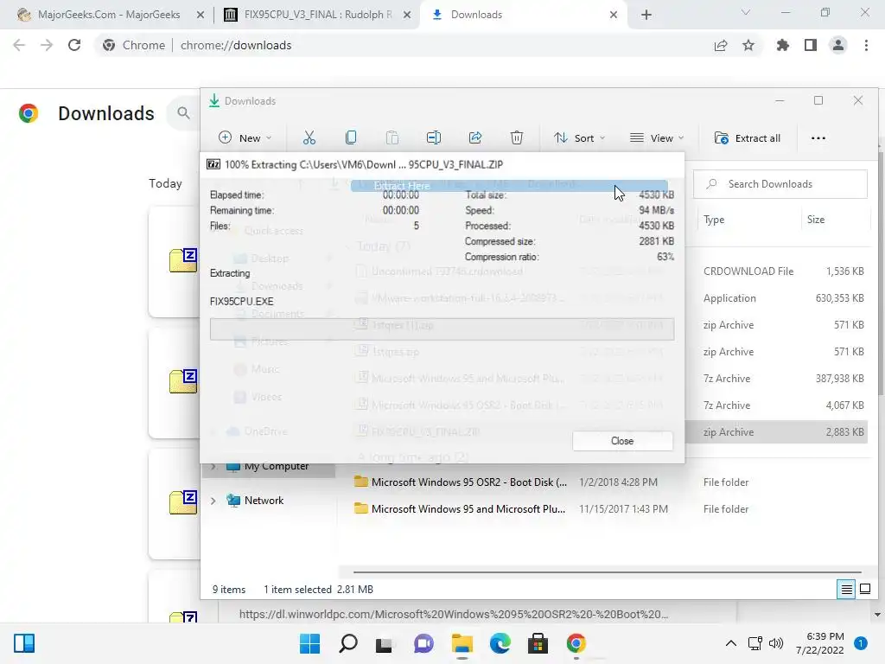
Task: Switch to FIX95CPU_V3_FINAL Chrome tab
Action: coord(316,15)
